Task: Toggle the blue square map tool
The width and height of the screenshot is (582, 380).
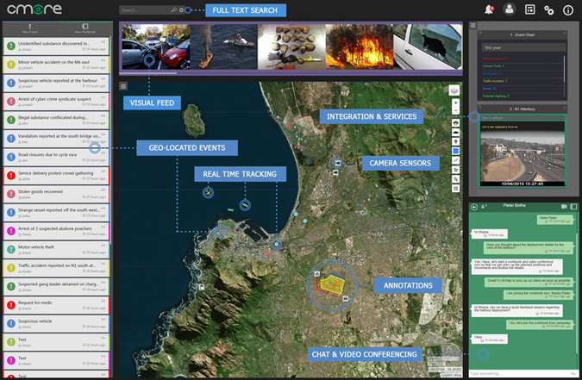Action: tap(455, 151)
